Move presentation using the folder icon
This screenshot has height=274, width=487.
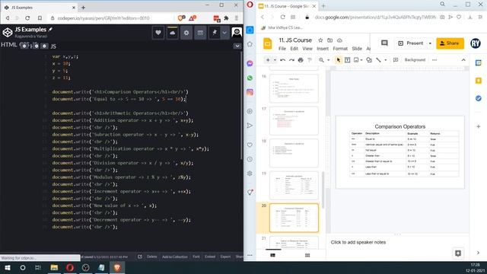(329, 40)
